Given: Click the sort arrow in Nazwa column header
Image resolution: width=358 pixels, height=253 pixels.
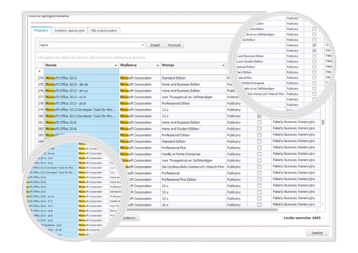Looking at the screenshot, I should pos(116,65).
